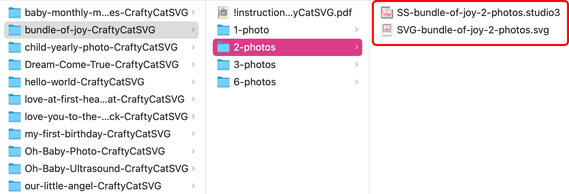The height and width of the screenshot is (194, 569).
Task: Open the SS-bundle-of-joy-2-photos.studio3 file icon
Action: coord(387,13)
